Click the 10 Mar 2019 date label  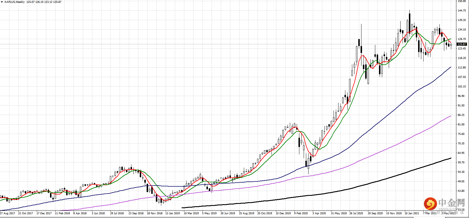191,213
